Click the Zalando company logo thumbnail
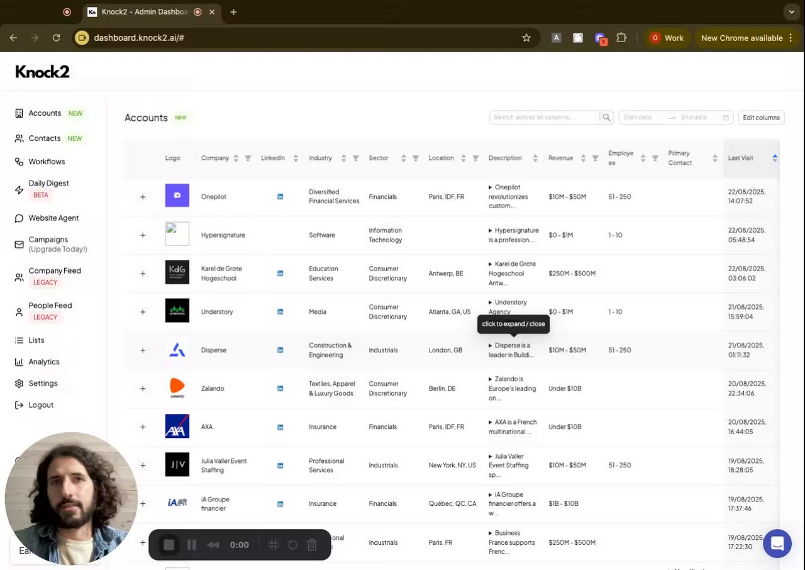 177,389
